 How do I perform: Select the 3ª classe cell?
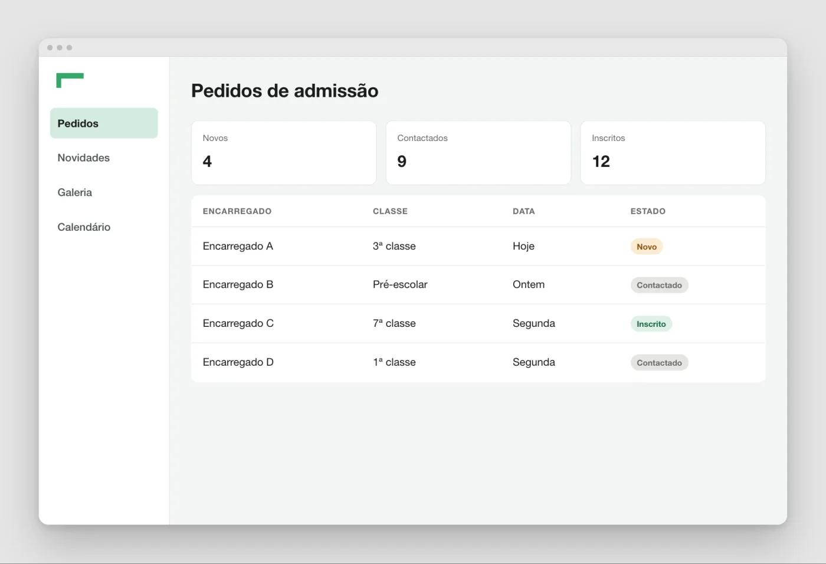(394, 246)
